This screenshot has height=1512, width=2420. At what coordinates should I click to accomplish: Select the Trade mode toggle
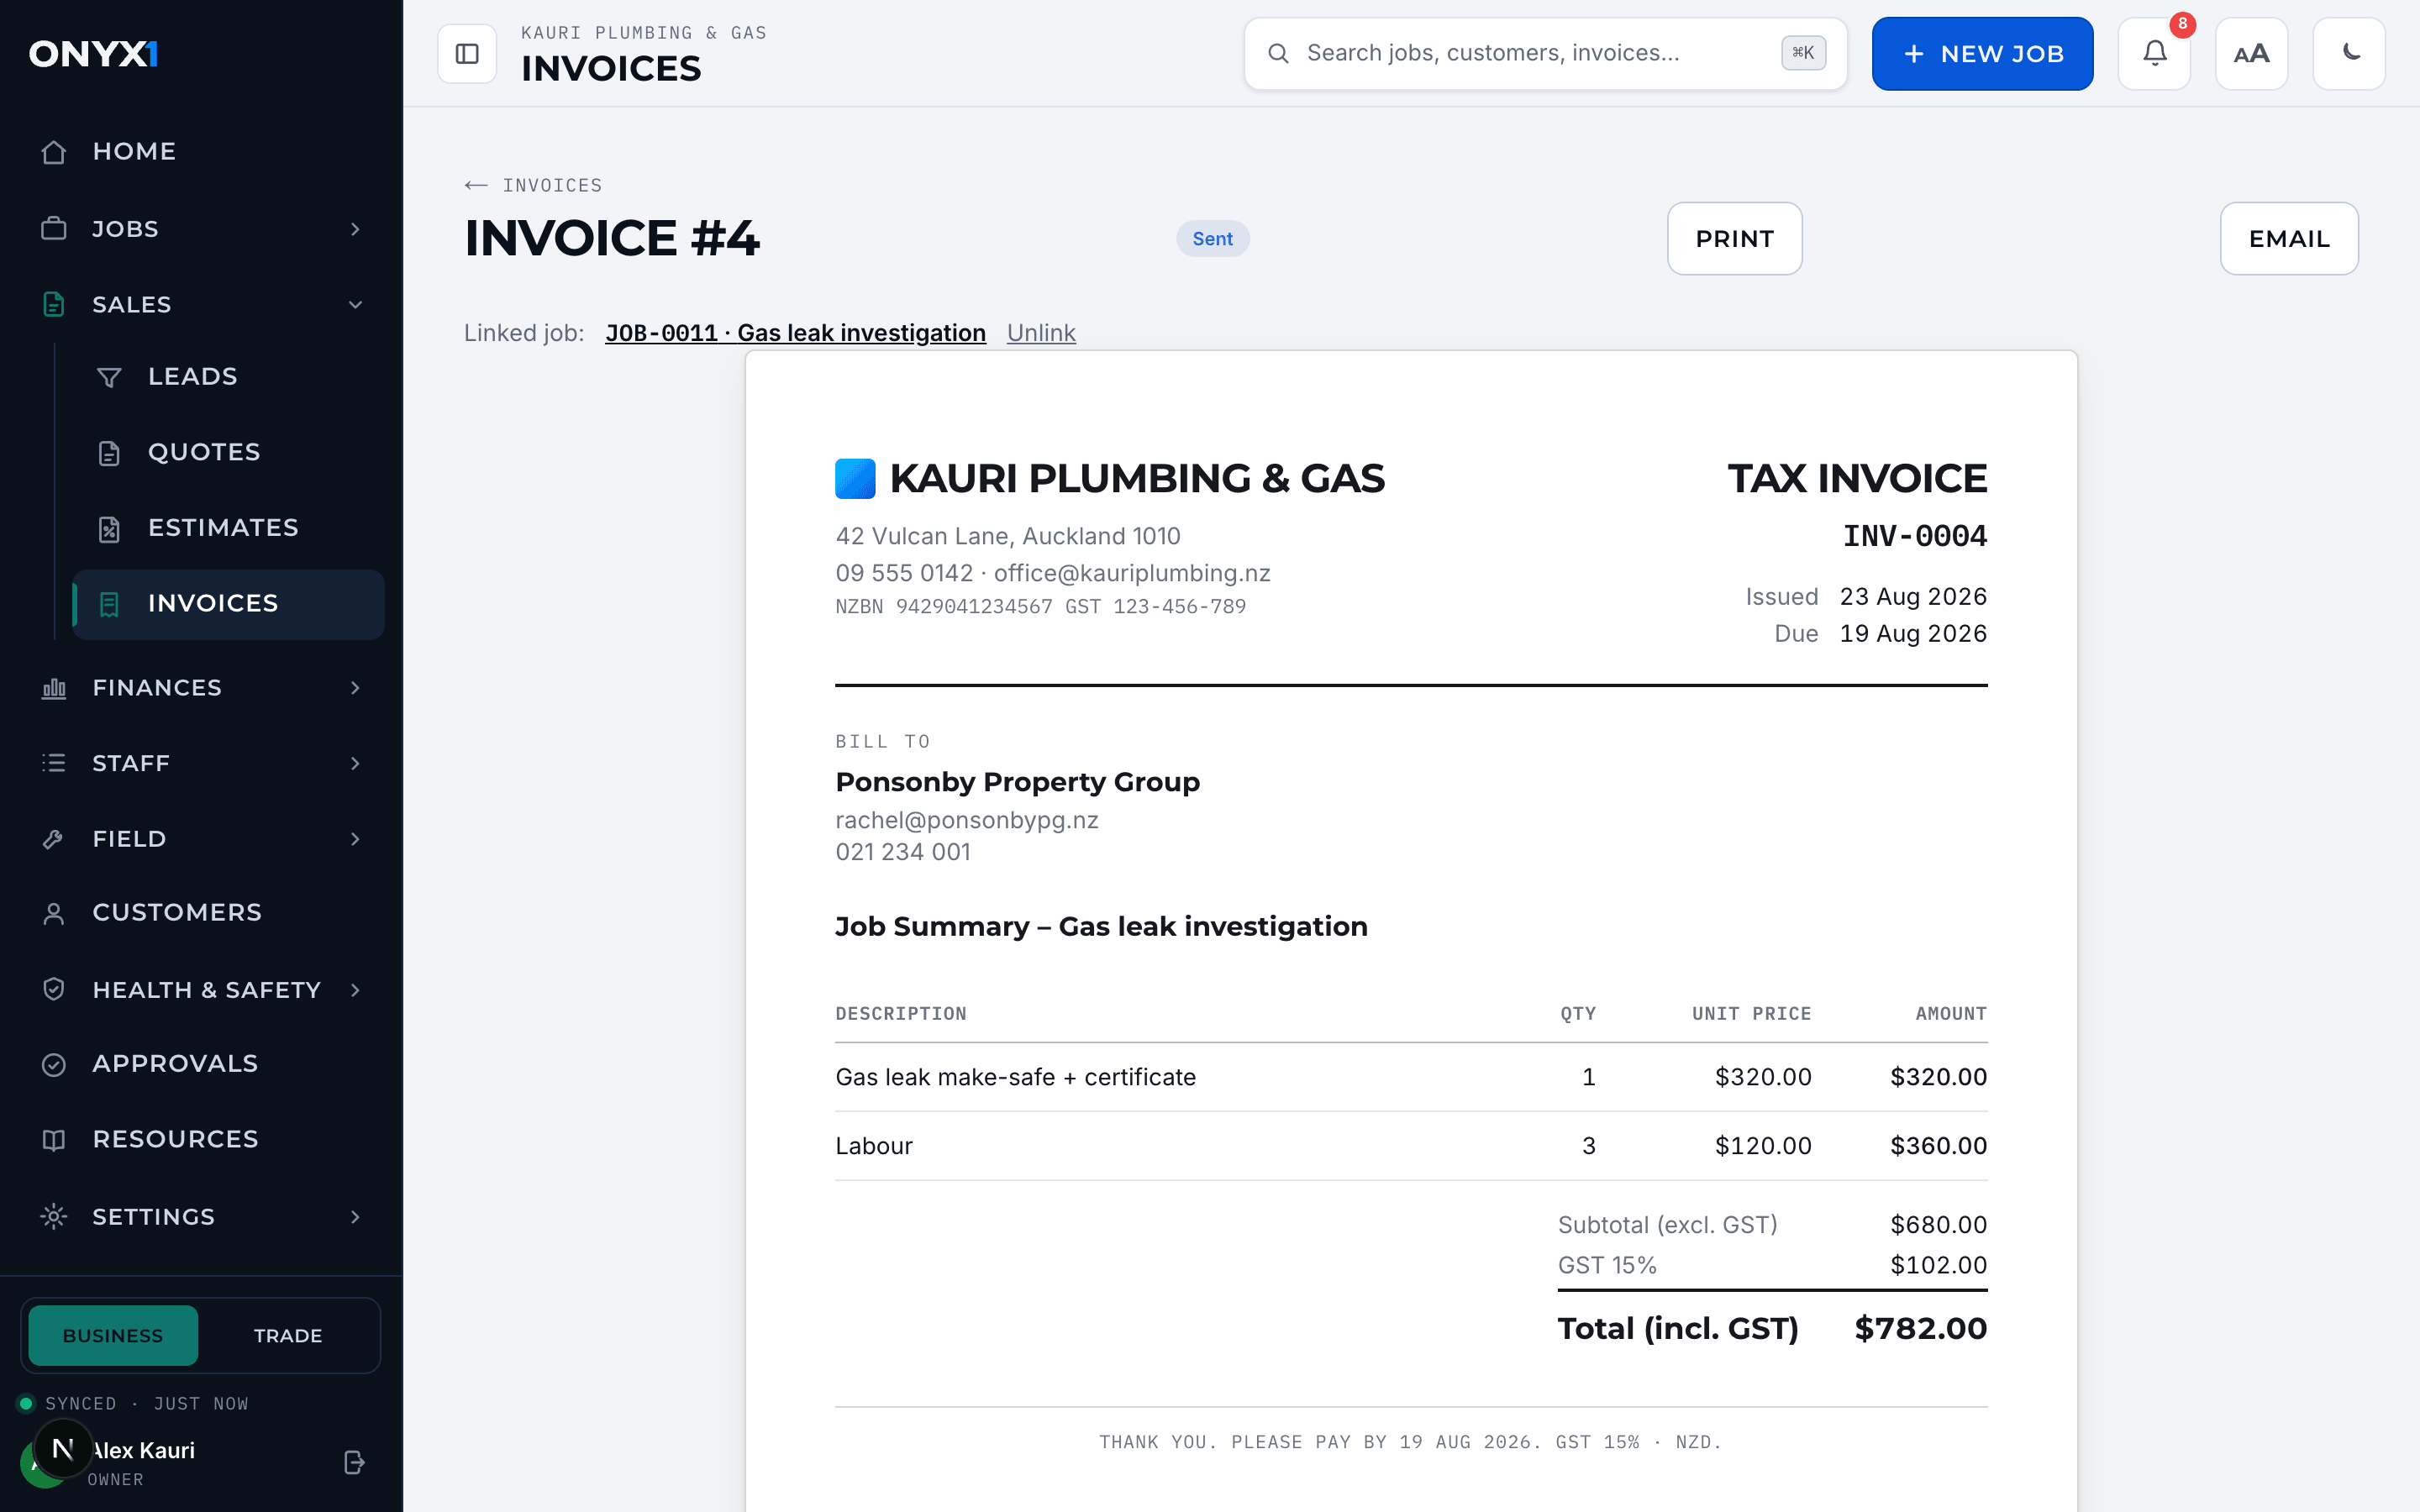288,1335
